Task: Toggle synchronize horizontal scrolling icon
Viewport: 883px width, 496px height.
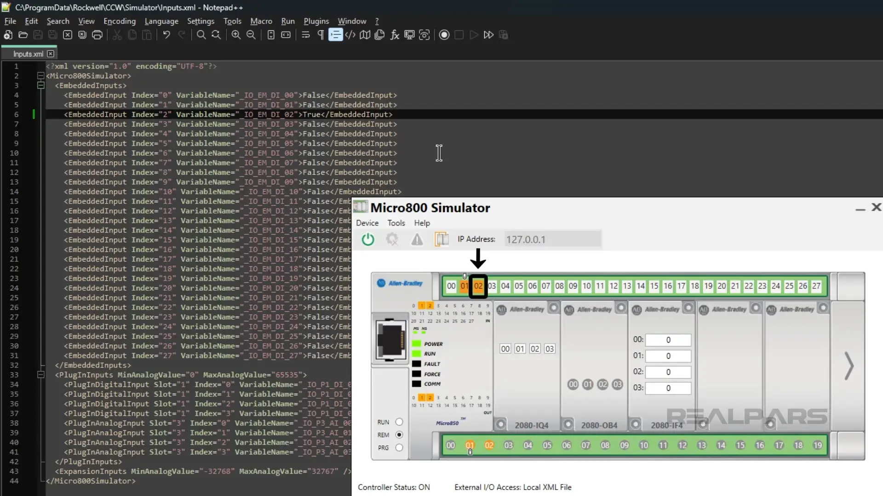Action: click(x=286, y=35)
